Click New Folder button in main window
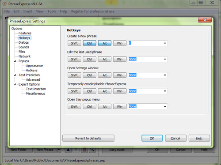Screen dimensions: 221x165 click(19, 150)
